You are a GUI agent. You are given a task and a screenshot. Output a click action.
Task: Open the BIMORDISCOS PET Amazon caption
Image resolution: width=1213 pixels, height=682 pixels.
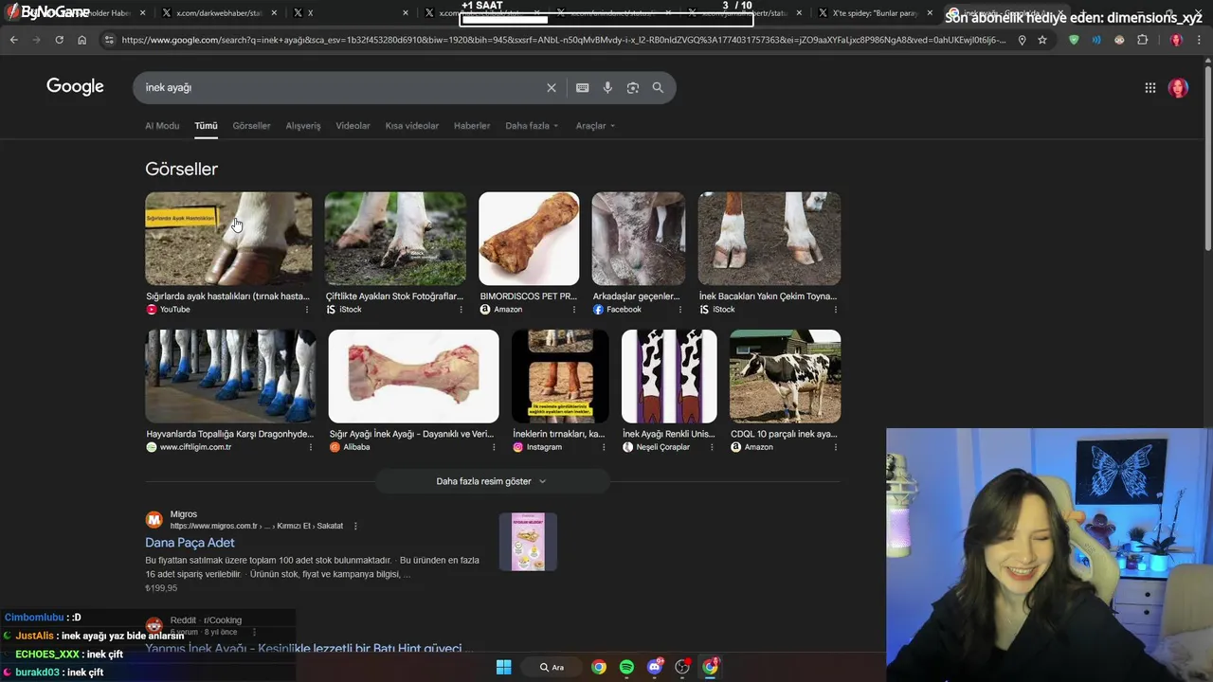click(x=528, y=296)
